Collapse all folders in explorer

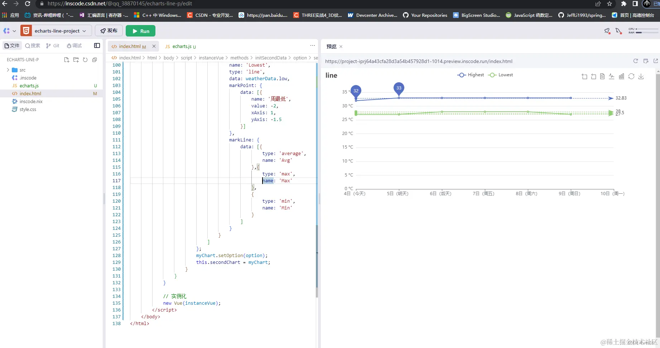[95, 60]
